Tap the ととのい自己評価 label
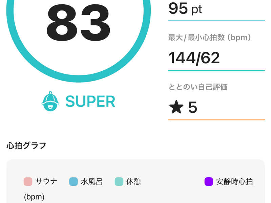 click(x=198, y=87)
